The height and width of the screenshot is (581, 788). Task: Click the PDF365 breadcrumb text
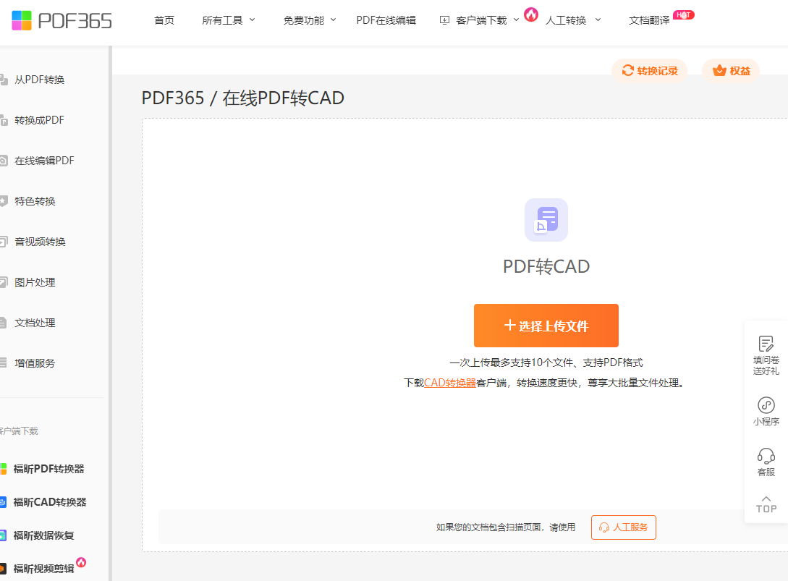coord(173,98)
